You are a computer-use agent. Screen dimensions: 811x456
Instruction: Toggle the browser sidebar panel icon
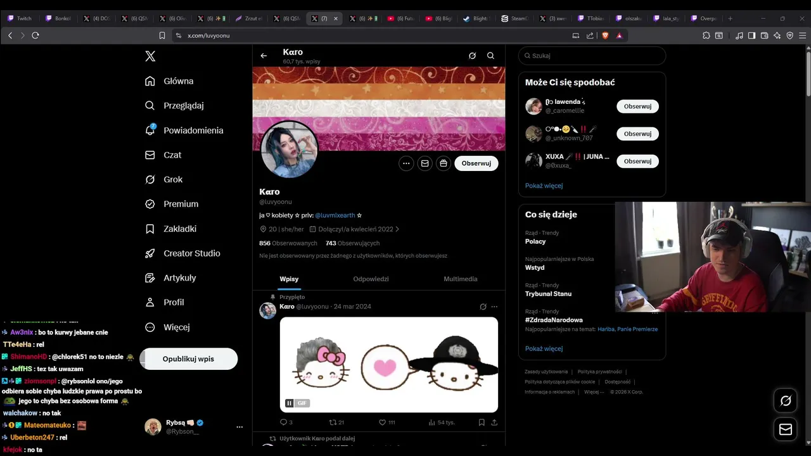751,35
